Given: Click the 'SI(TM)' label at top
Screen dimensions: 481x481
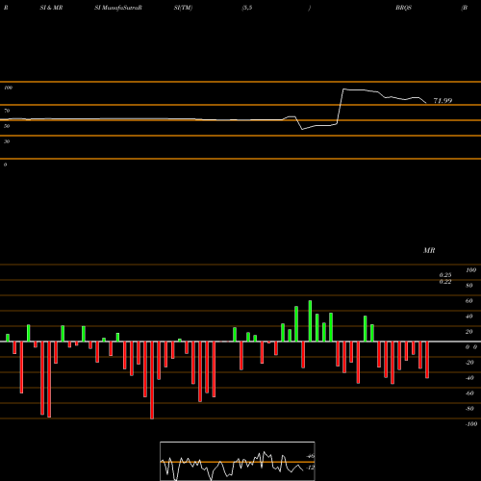Looking at the screenshot, I should [x=183, y=8].
